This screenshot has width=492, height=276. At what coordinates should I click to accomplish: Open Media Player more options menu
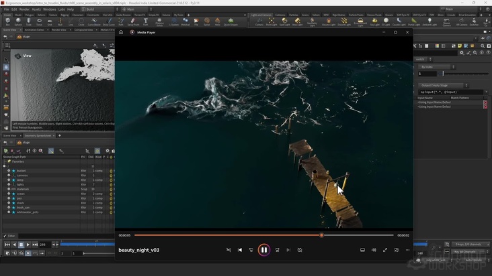[407, 250]
